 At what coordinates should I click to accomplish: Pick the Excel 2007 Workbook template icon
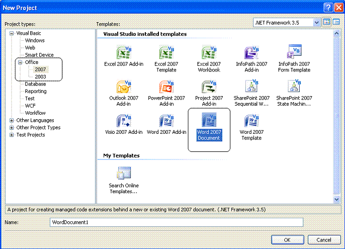(209, 52)
